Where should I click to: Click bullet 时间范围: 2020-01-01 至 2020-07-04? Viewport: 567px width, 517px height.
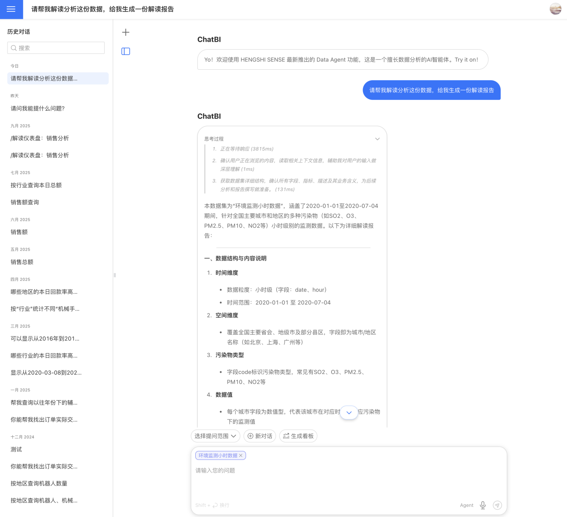(x=279, y=303)
